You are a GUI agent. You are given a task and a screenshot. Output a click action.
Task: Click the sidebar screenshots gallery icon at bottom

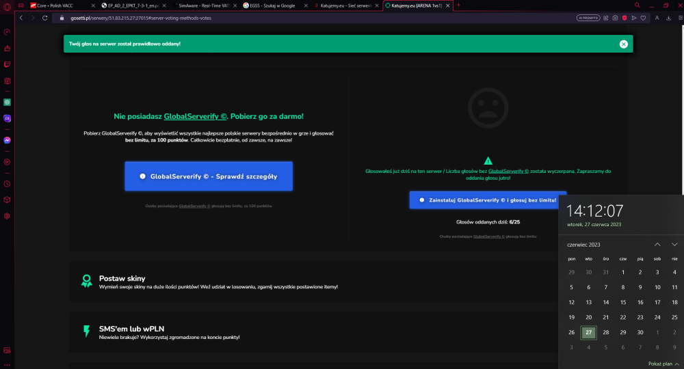[7, 351]
